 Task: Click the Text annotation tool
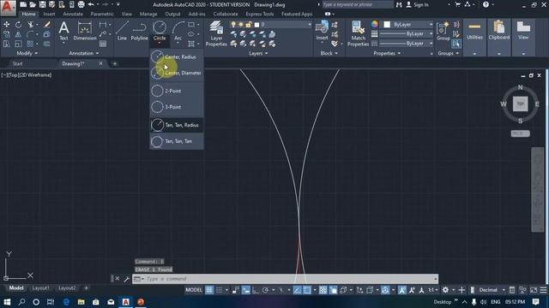(63, 31)
